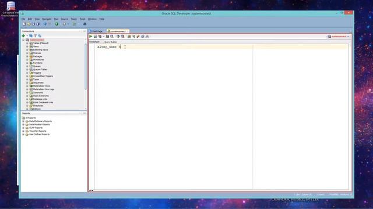Open the Get Started desktop shortcut
The height and width of the screenshot is (209, 373).
click(x=10, y=9)
